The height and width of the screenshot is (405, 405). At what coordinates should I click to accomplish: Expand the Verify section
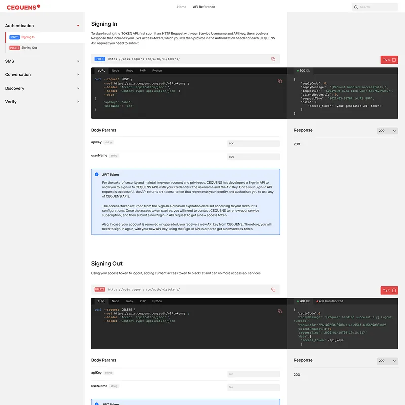point(78,102)
